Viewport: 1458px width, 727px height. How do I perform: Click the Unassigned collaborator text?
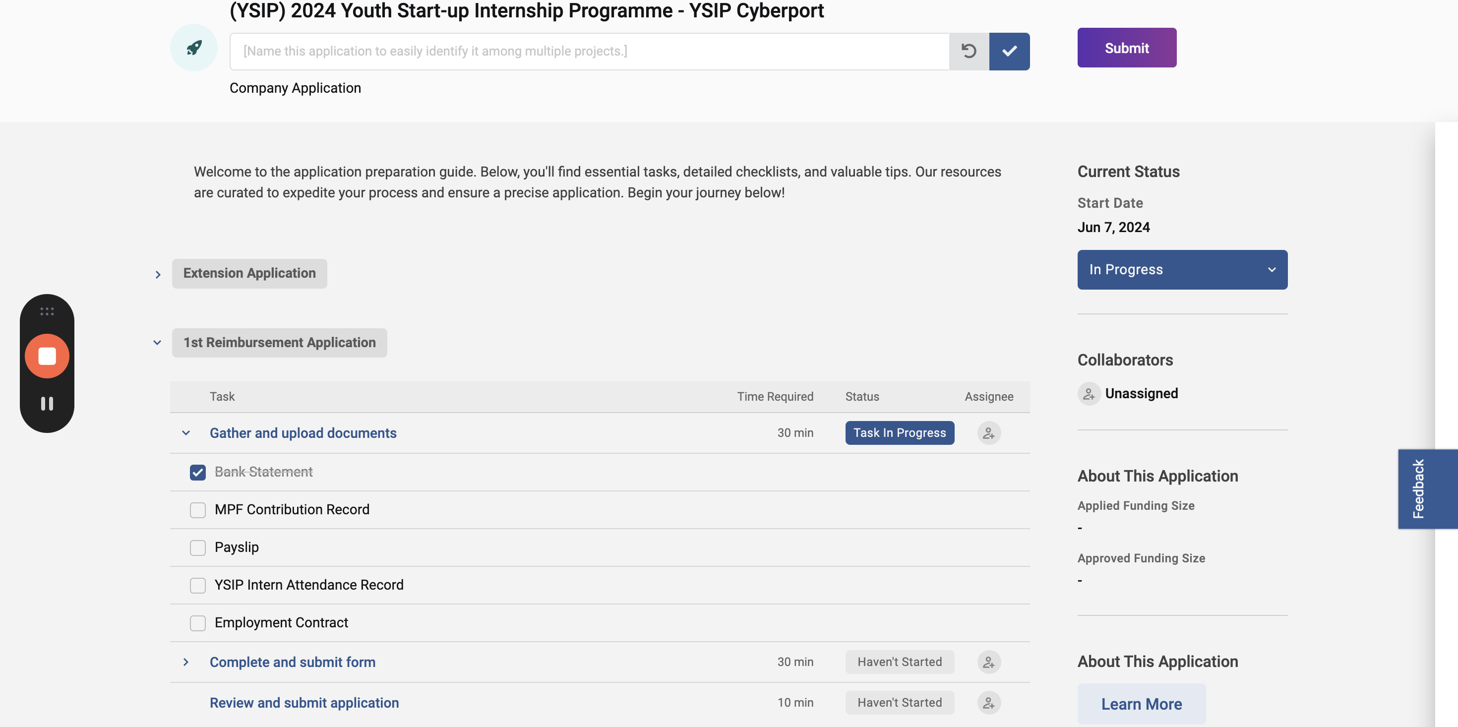1141,394
